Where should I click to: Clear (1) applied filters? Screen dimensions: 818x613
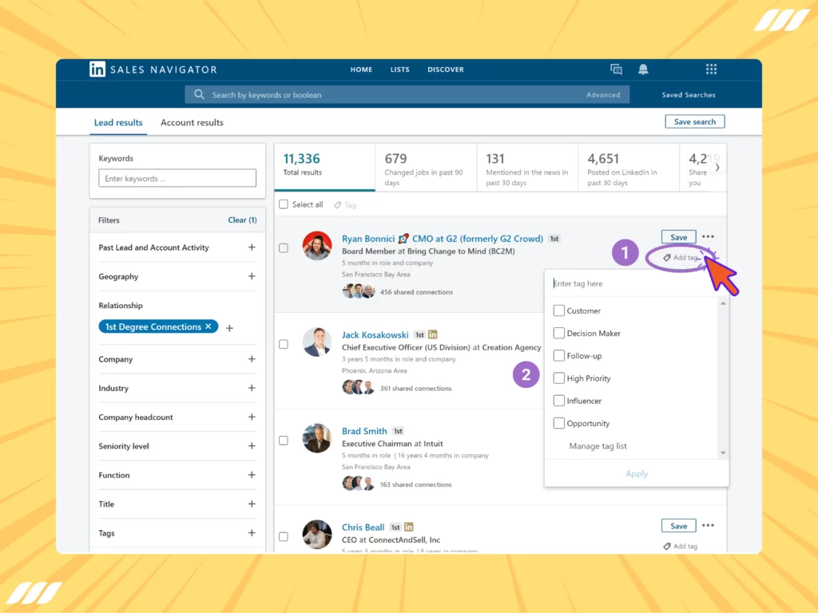(242, 220)
